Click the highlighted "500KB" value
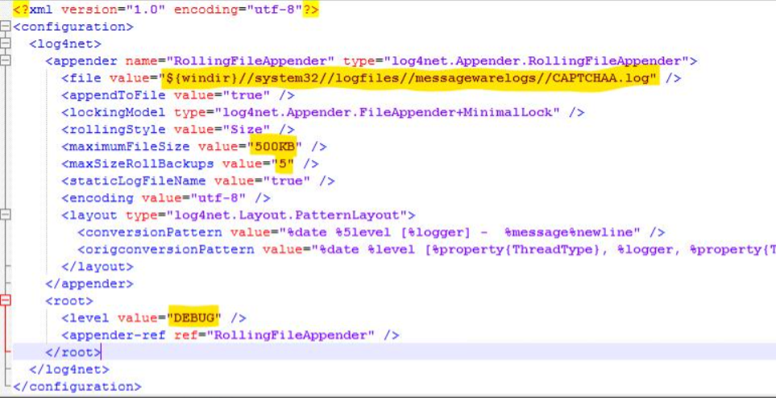 [275, 147]
